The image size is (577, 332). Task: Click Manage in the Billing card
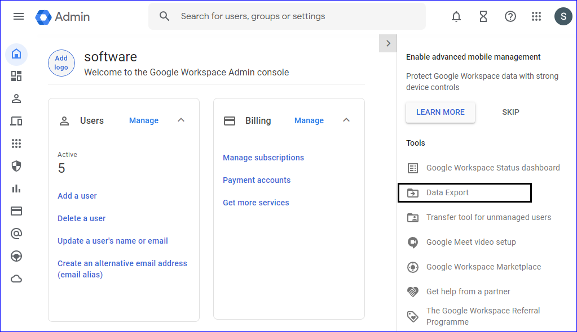(309, 120)
